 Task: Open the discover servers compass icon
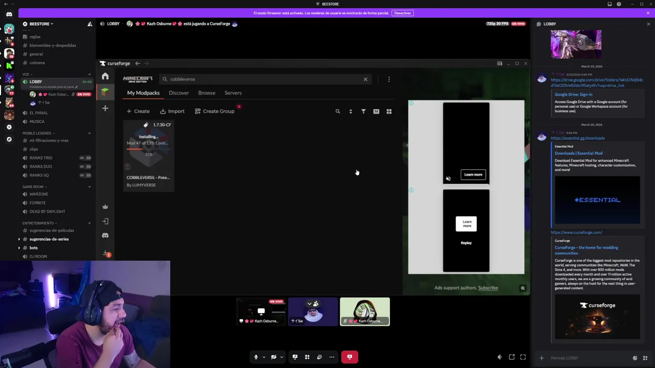(9, 139)
